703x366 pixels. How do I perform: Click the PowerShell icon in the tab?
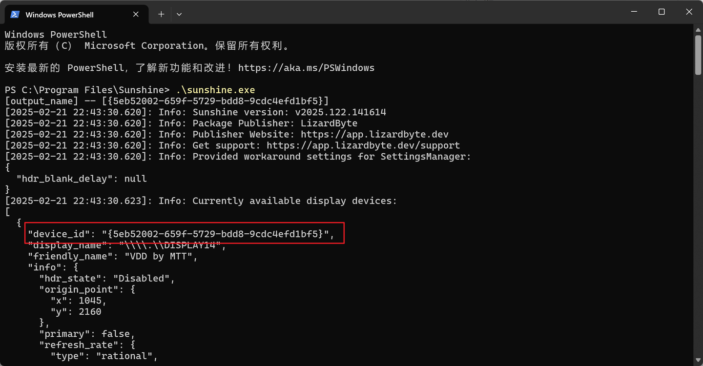coord(15,15)
